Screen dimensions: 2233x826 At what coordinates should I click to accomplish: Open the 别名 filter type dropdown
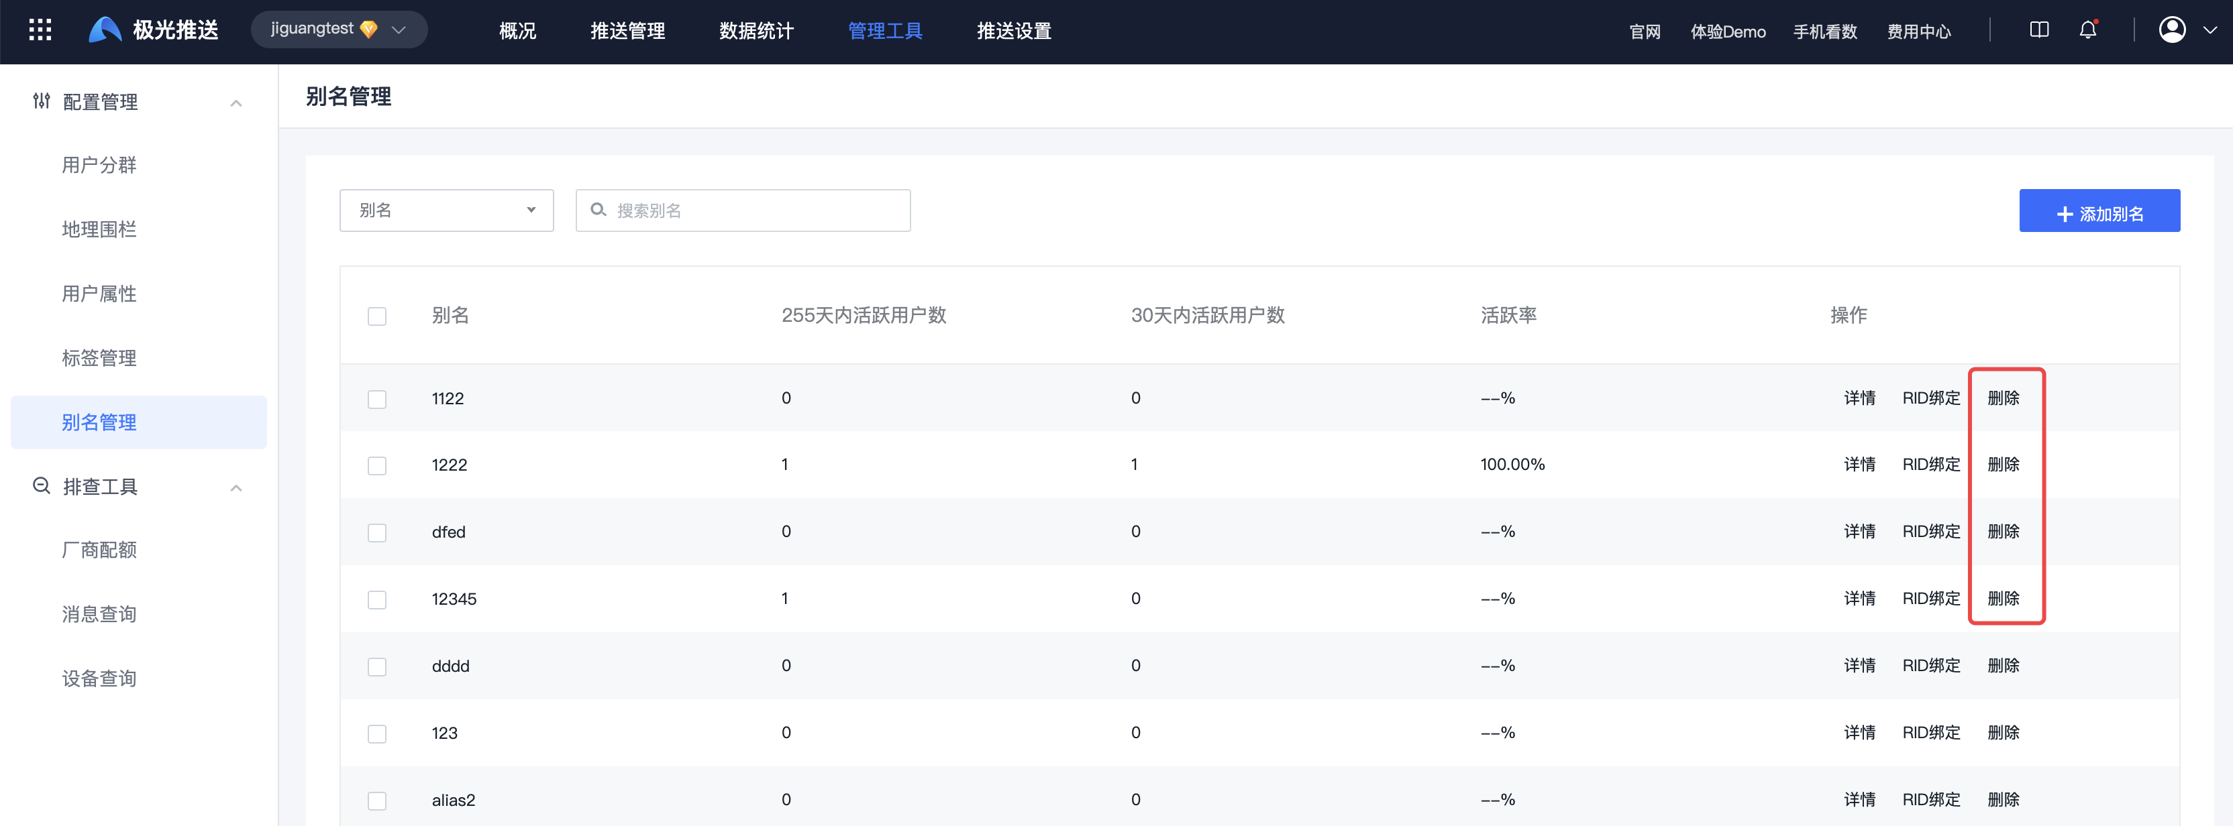446,211
